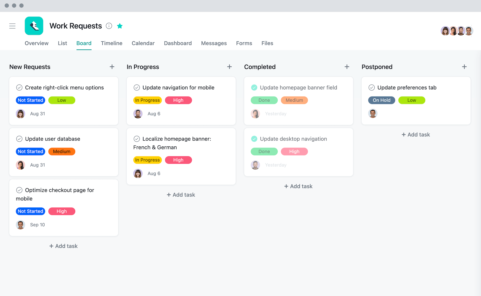Open 'On Hold' status on Update preferences tab
The image size is (481, 296).
(381, 100)
